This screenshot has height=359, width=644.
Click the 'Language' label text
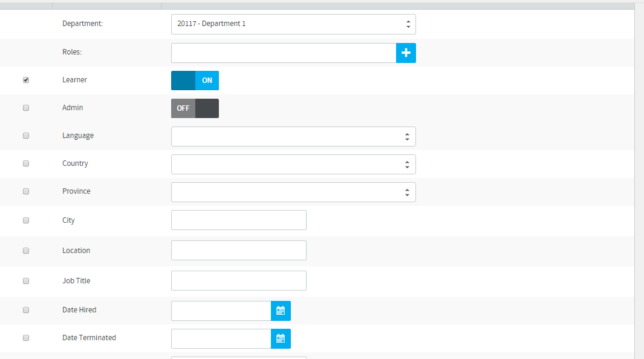[x=78, y=136]
